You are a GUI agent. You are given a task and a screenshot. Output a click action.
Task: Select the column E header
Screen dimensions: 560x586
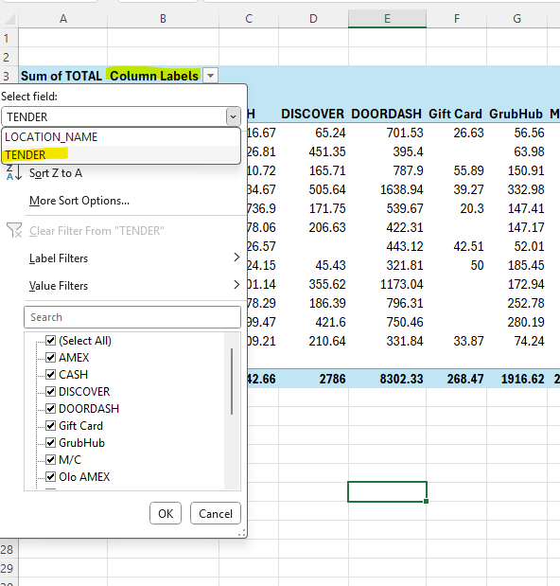[x=387, y=19]
